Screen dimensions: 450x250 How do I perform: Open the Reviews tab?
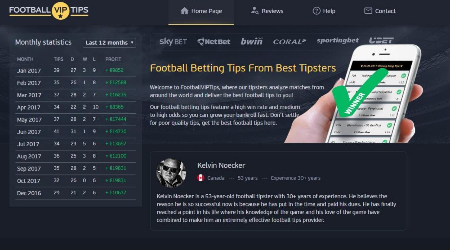(x=267, y=11)
